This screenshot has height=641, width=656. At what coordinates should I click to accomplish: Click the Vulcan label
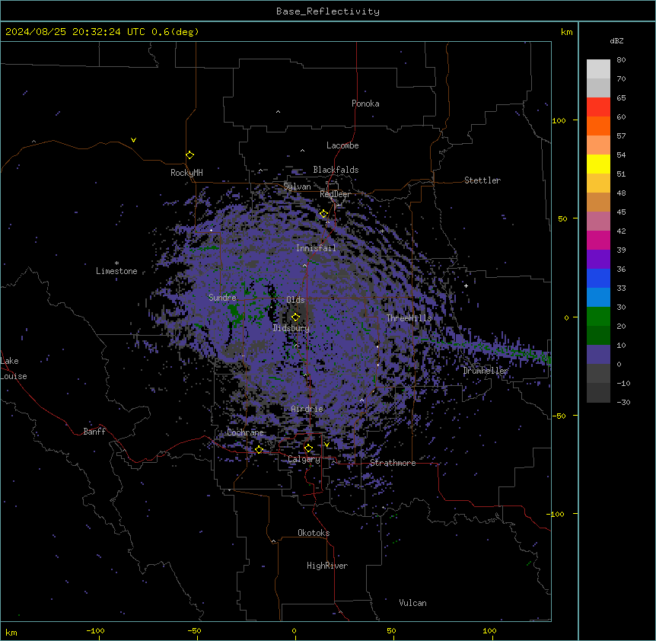[413, 603]
